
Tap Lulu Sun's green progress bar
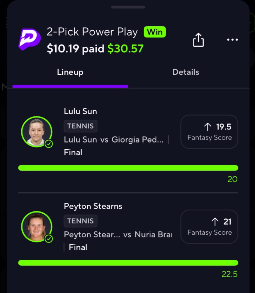click(x=128, y=168)
